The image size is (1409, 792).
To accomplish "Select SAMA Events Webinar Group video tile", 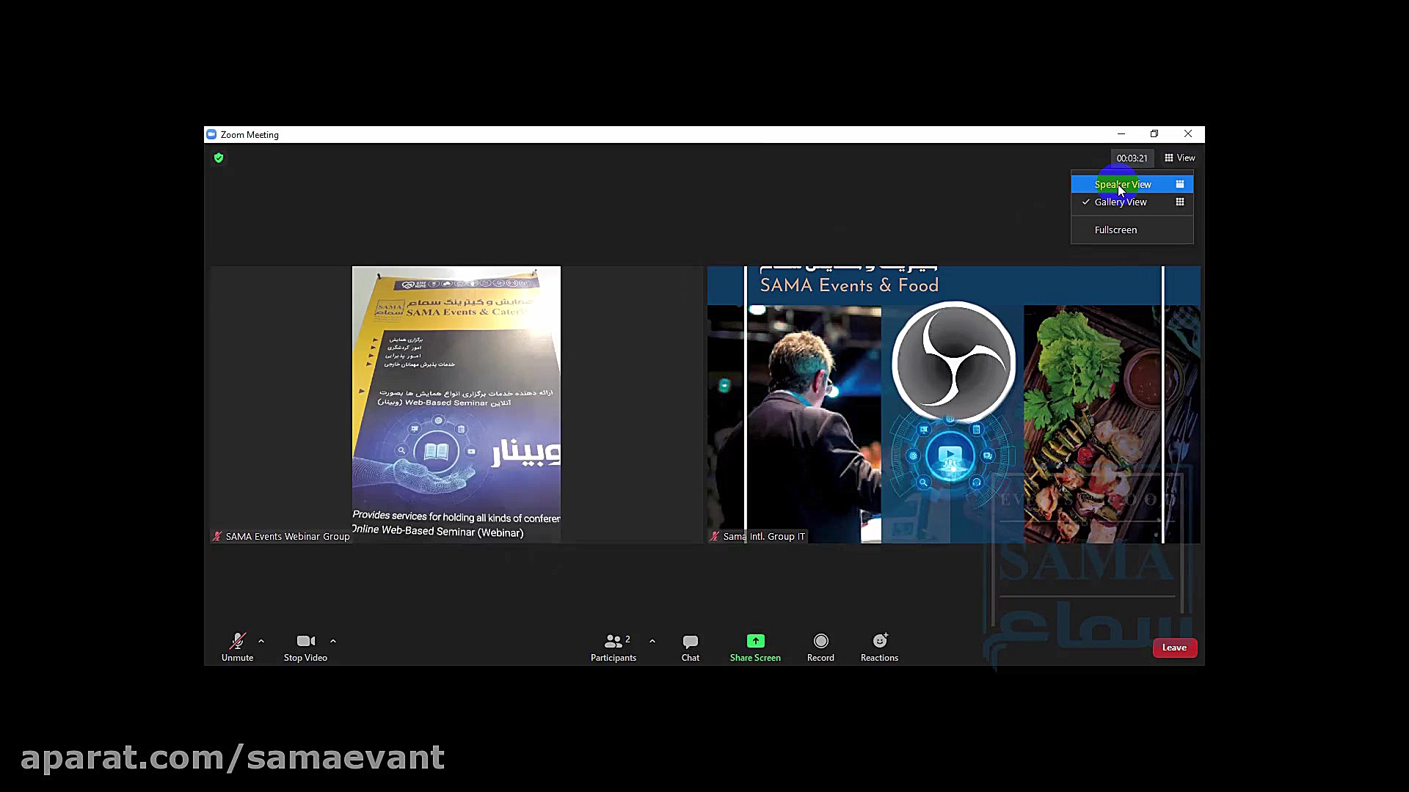I will pyautogui.click(x=456, y=404).
